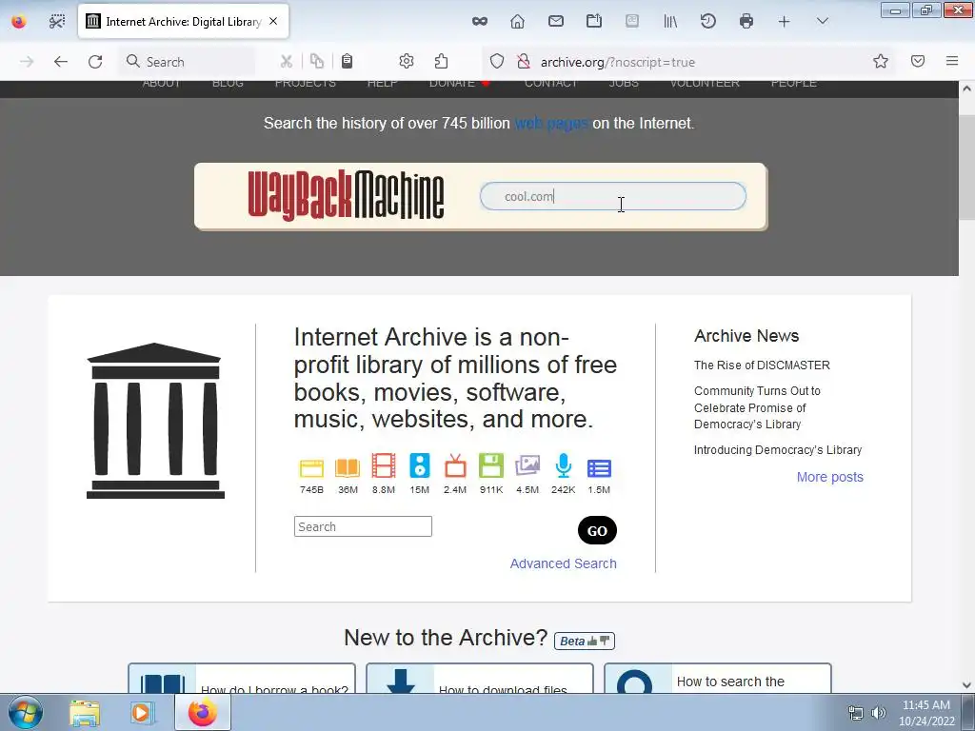Go to the browser Home page
This screenshot has height=731, width=975.
coord(517,21)
